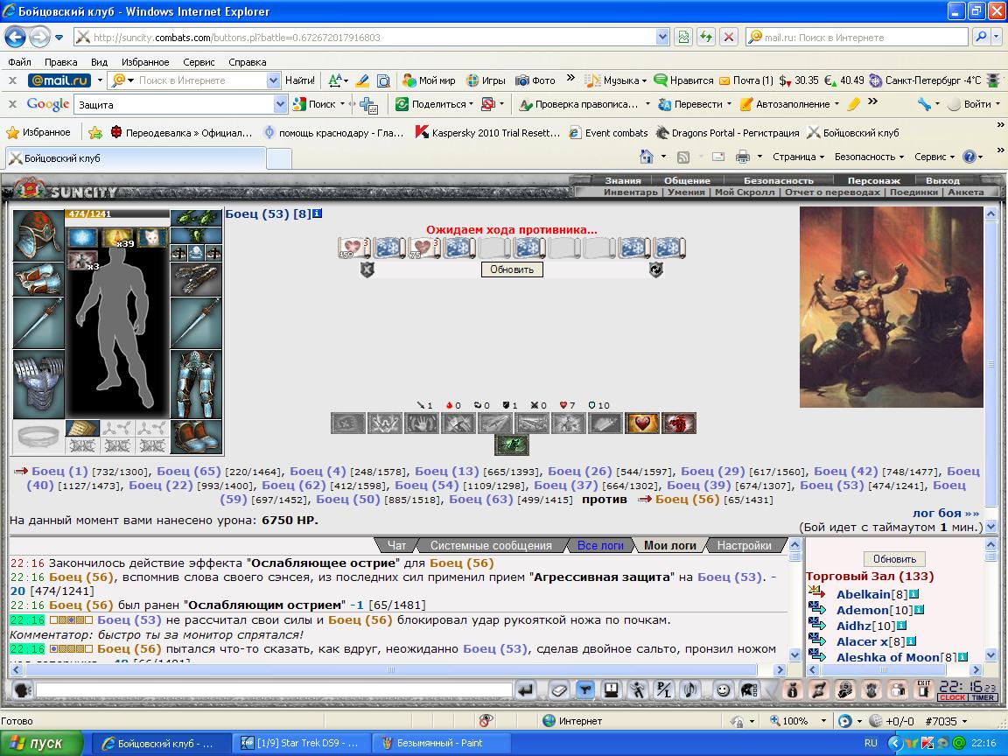Open the Google toolbar search dropdown

point(280,104)
